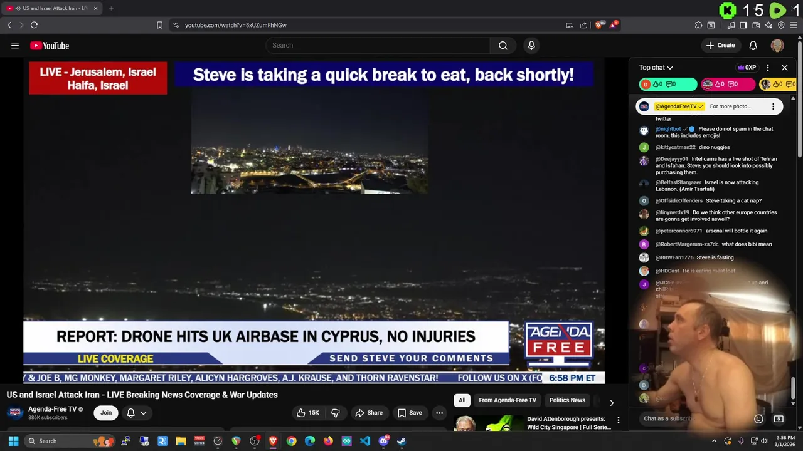
Task: Open YouTube notifications bell in header
Action: (x=753, y=45)
